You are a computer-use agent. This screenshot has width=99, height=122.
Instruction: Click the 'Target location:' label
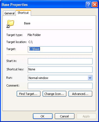tap(16, 42)
